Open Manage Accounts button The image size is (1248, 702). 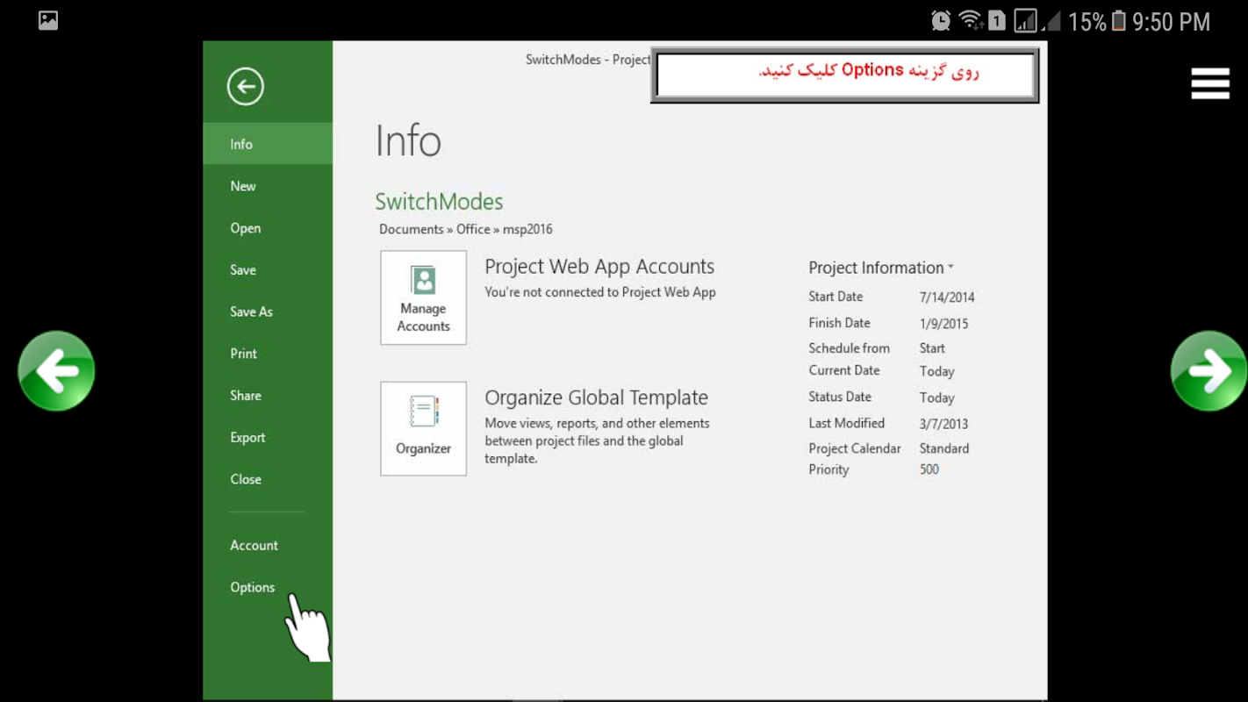423,297
